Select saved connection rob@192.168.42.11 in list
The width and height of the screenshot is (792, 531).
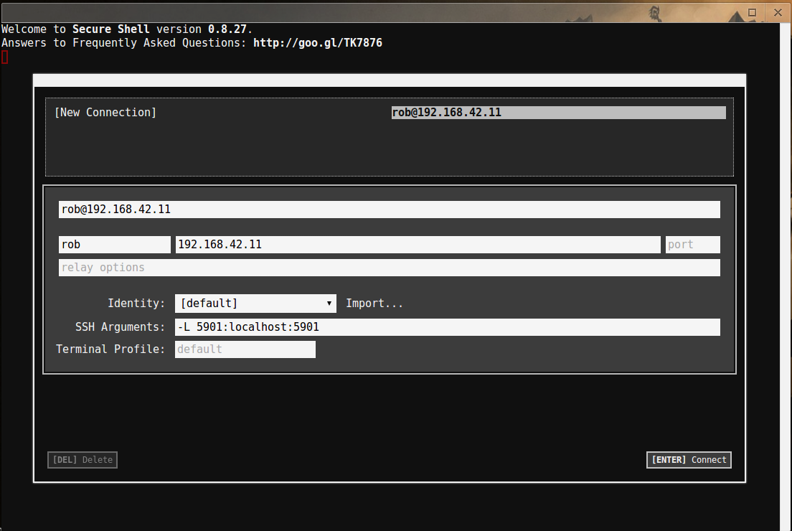559,112
